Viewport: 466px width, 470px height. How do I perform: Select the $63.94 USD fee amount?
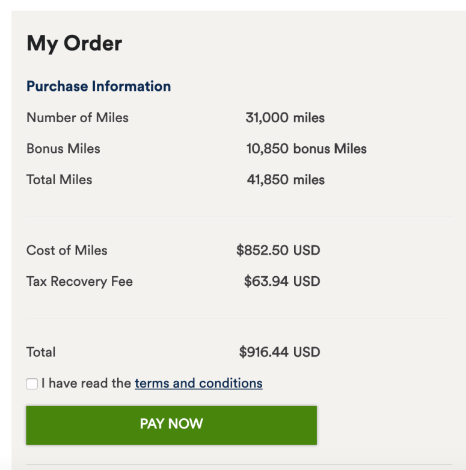(x=281, y=281)
